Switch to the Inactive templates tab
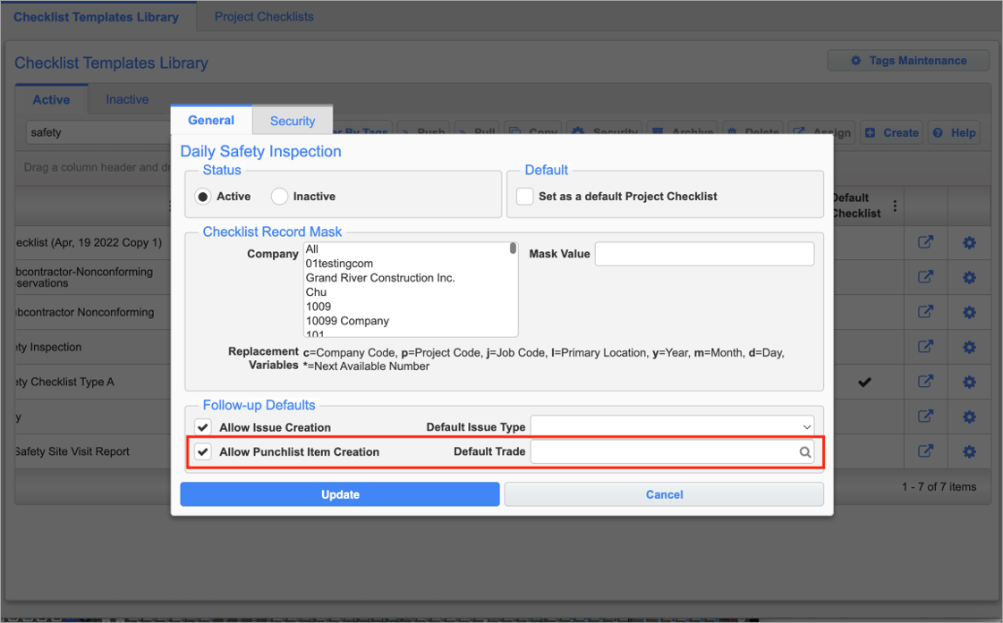Image resolution: width=1003 pixels, height=623 pixels. [x=127, y=100]
